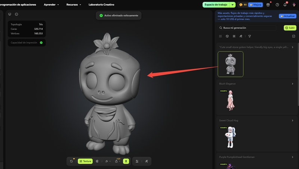The width and height of the screenshot is (299, 169).
Task: Expand the Purple Pumpkinhead Gentleman group chevron
Action: 293,157
